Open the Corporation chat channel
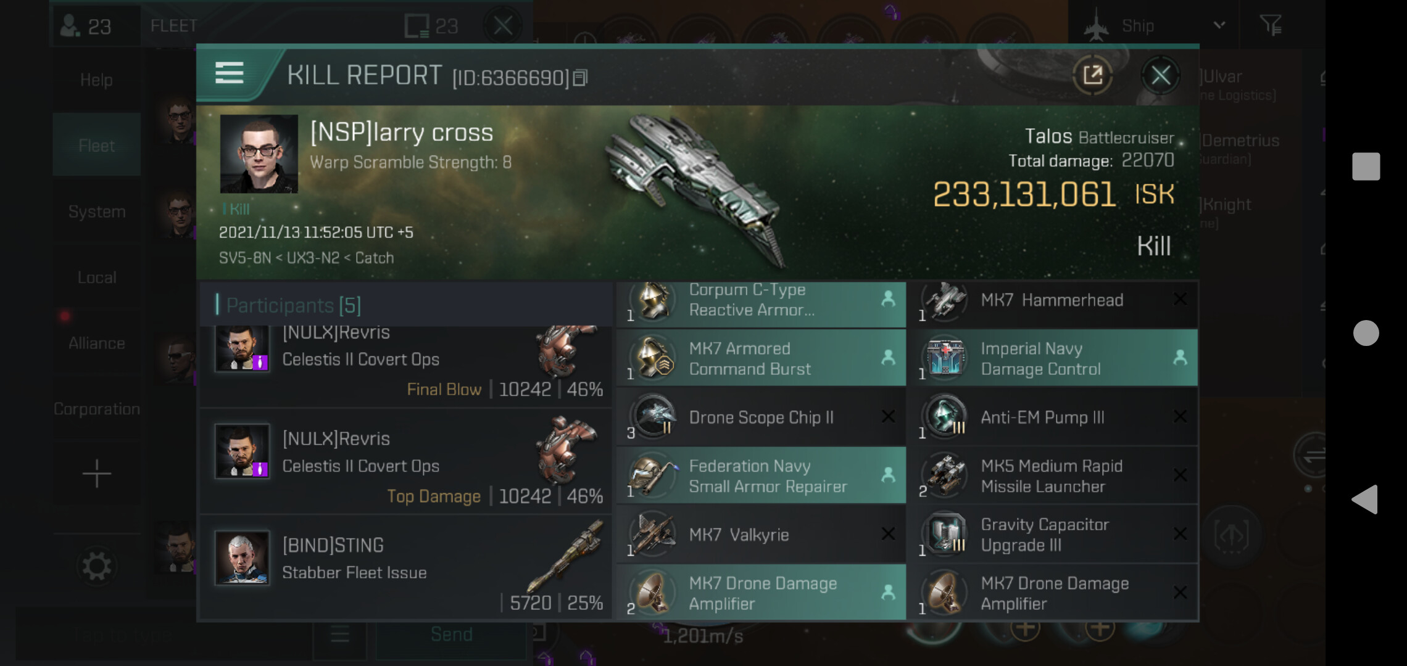Screen dimensions: 1407x666 point(97,409)
